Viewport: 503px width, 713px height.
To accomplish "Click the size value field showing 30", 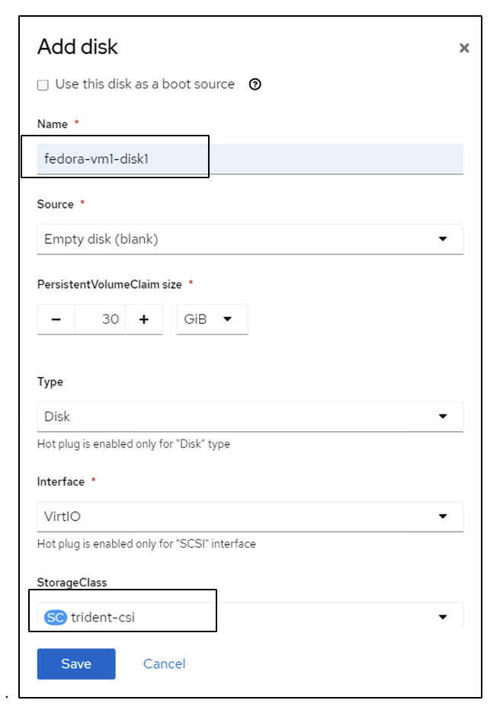I will click(x=101, y=319).
